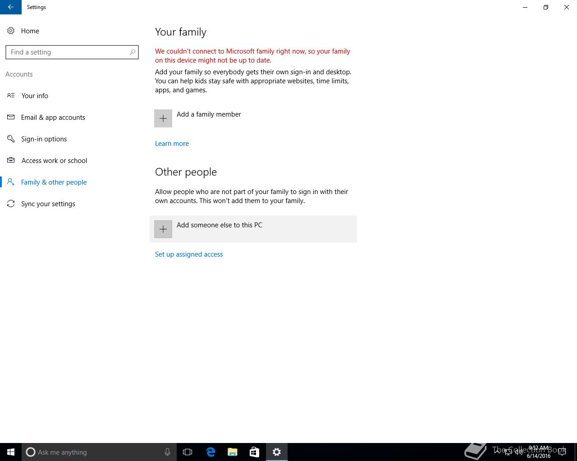The height and width of the screenshot is (461, 577).
Task: Open Task View on the taskbar
Action: click(188, 452)
